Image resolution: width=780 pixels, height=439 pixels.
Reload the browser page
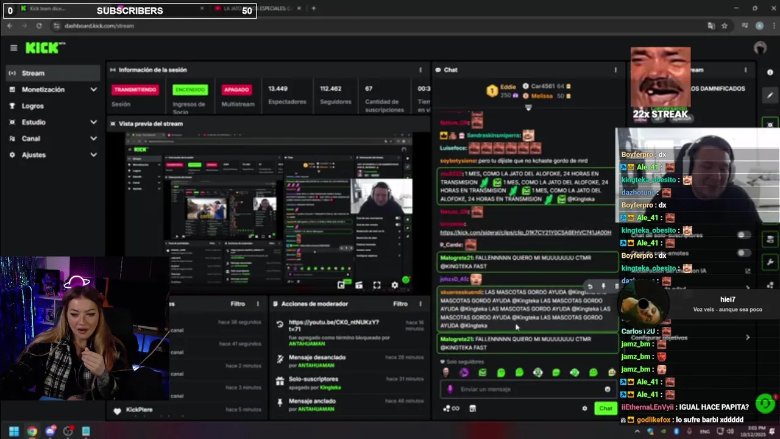(x=39, y=26)
